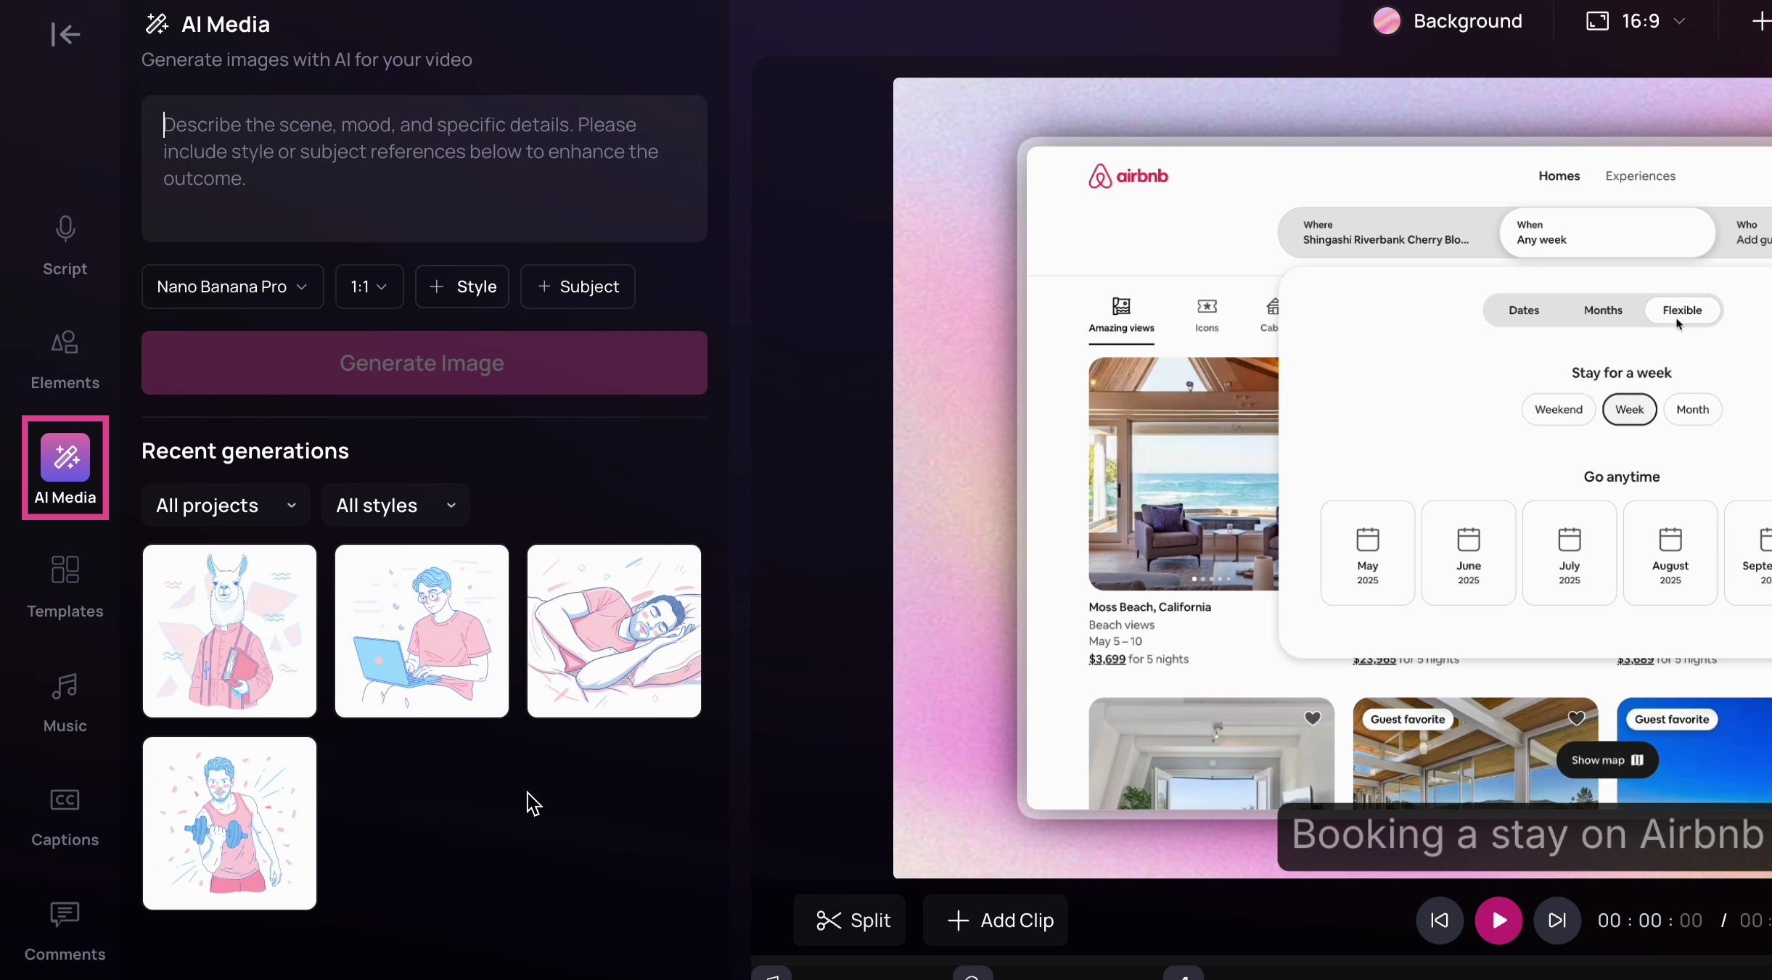
Task: Select the Week stay duration option
Action: 1628,409
